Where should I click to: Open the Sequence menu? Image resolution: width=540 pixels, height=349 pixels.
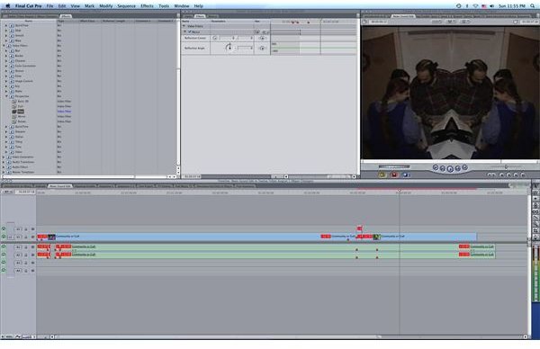point(126,6)
